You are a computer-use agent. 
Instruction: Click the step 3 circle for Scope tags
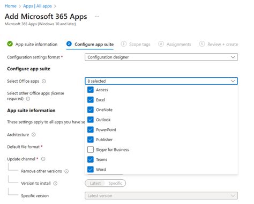[x=124, y=44]
